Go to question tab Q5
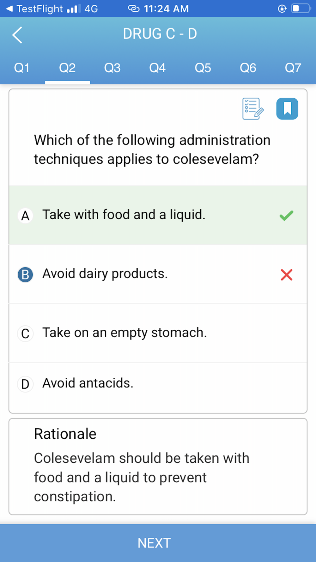 click(203, 68)
